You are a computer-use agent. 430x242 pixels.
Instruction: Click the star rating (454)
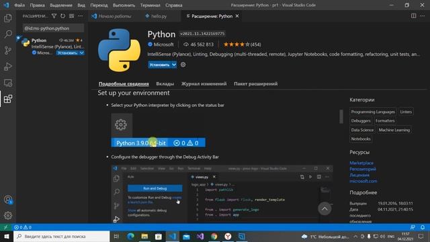[x=242, y=44]
